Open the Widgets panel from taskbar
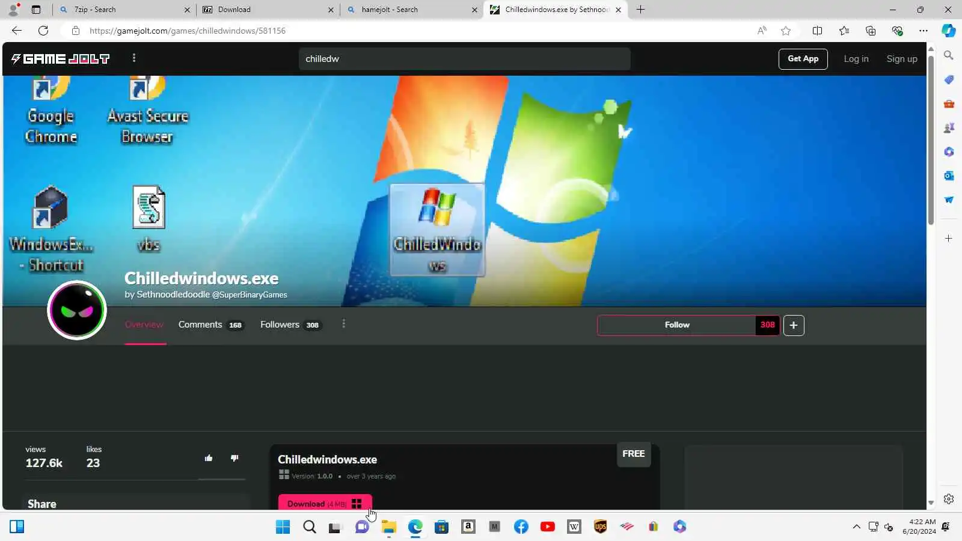Image resolution: width=962 pixels, height=541 pixels. point(17,527)
